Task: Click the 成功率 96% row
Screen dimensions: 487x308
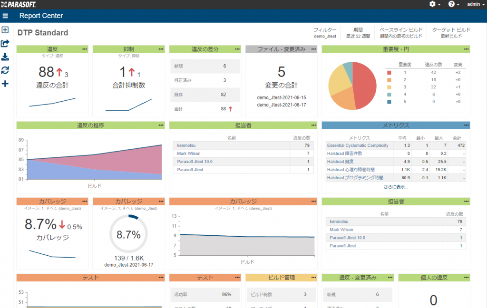Action: coord(205,294)
